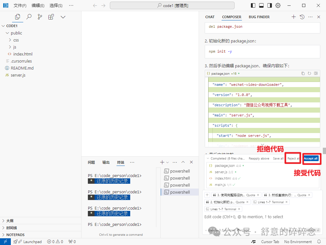Viewport: 326px width, 245px height.
Task: Toggle the primary sidebar layout icon
Action: pyautogui.click(x=253, y=5)
